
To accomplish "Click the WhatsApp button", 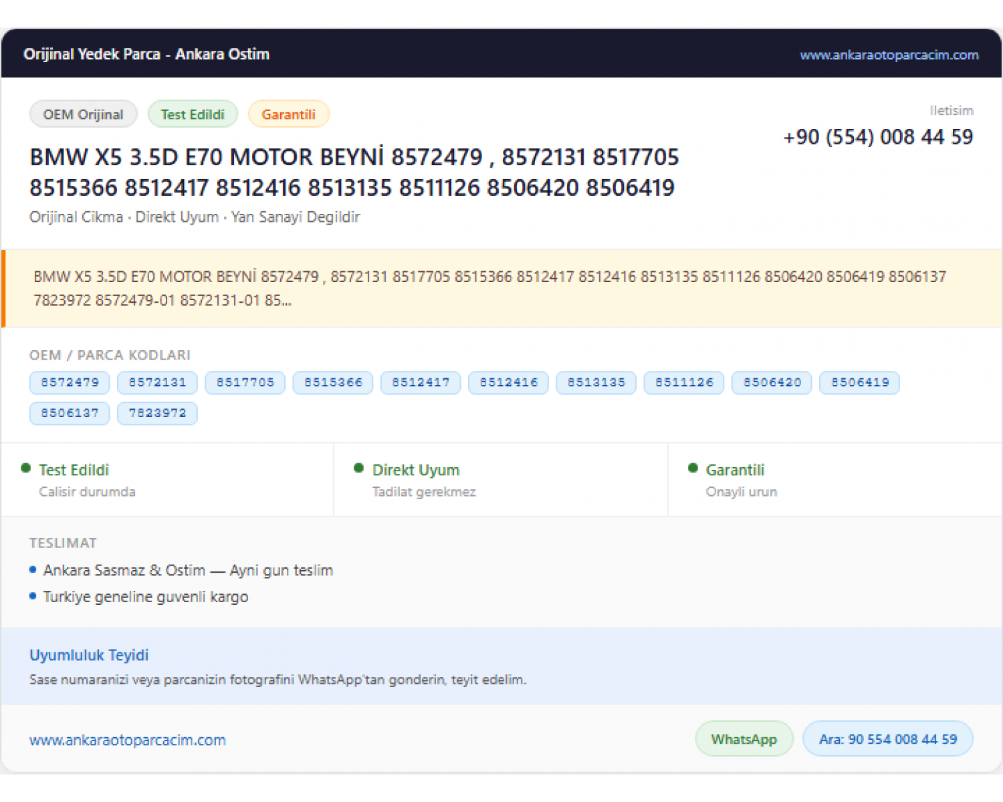I will tap(744, 739).
